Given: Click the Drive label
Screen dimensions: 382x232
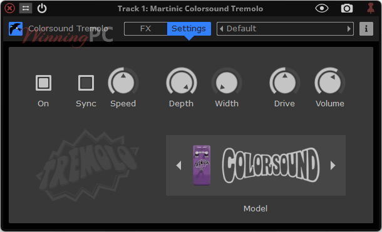Looking at the screenshot, I should pyautogui.click(x=284, y=104).
